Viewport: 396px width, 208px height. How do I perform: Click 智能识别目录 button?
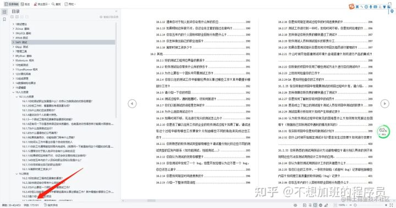click(109, 17)
